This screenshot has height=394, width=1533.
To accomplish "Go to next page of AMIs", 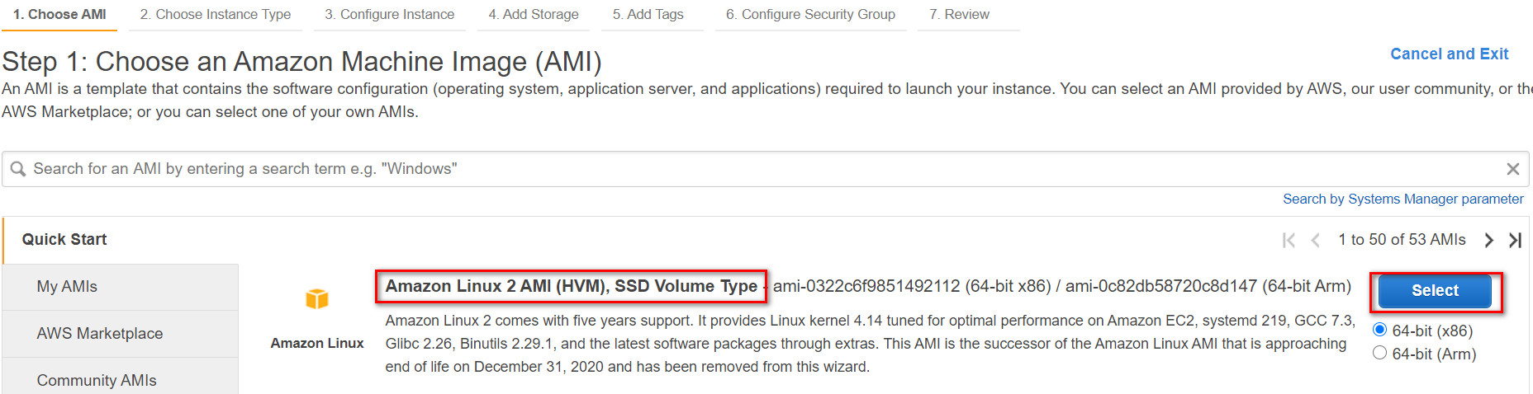I will point(1488,240).
